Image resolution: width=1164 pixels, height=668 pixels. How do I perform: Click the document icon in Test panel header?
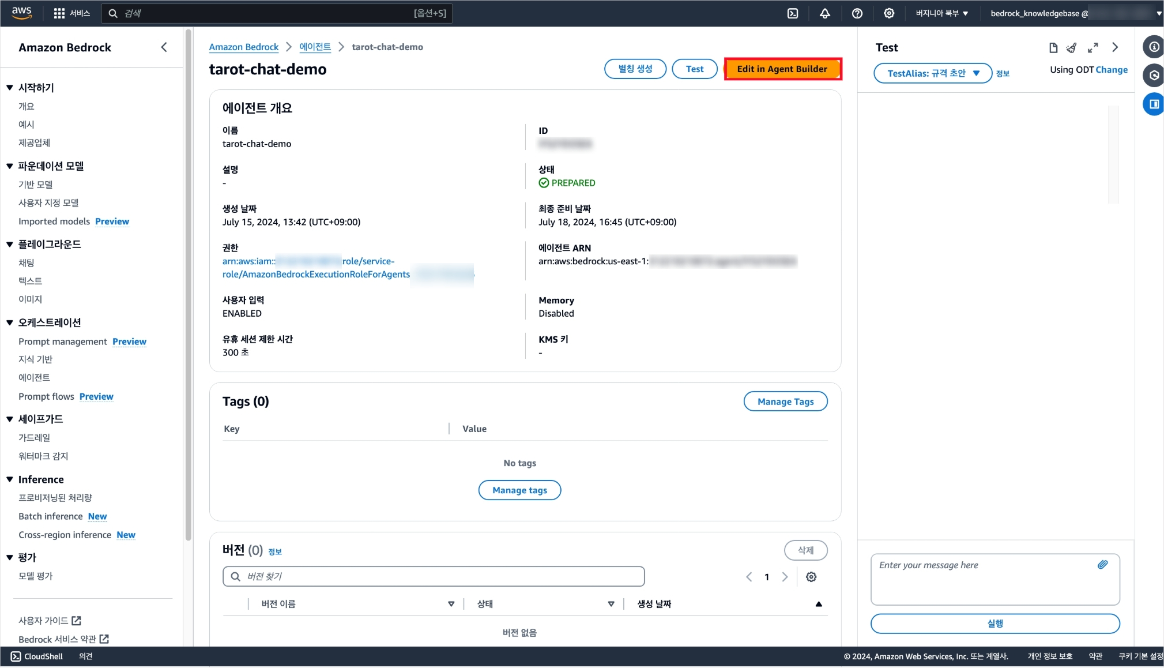coord(1053,48)
